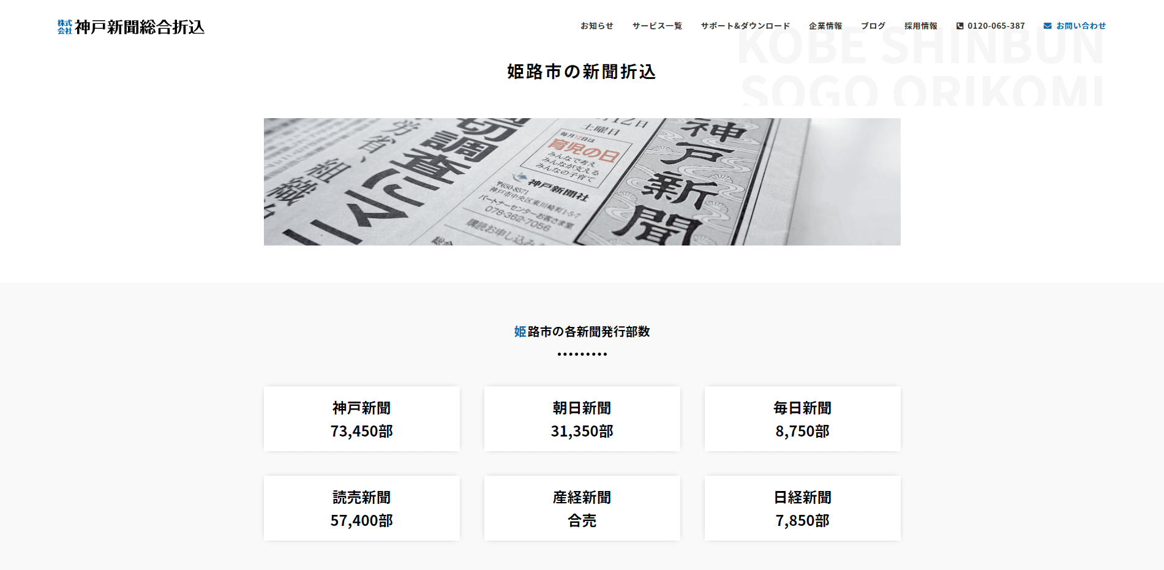The image size is (1164, 570).
Task: Select the 産経新聞 合売 card
Action: pyautogui.click(x=582, y=508)
